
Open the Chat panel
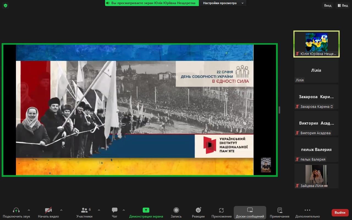pos(115,210)
